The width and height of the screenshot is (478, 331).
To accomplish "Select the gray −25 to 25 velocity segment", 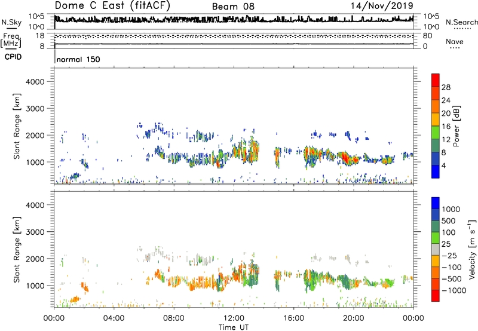I will tap(436, 249).
